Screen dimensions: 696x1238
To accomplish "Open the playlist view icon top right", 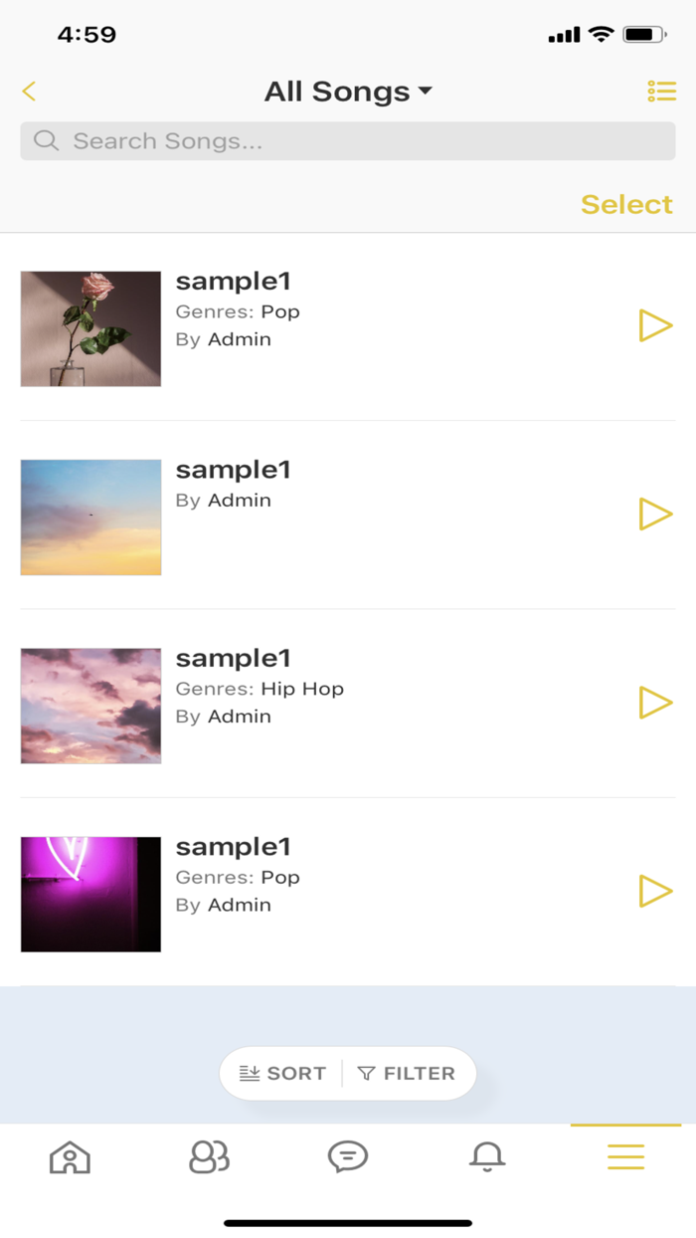I will pos(661,91).
